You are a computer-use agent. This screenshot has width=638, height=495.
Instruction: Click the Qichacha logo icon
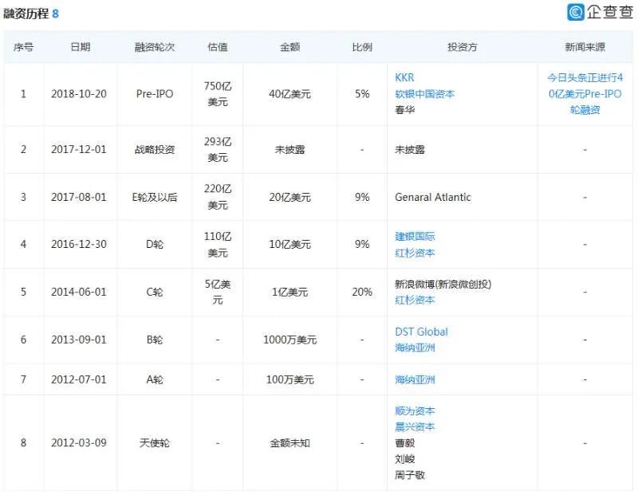[x=577, y=12]
